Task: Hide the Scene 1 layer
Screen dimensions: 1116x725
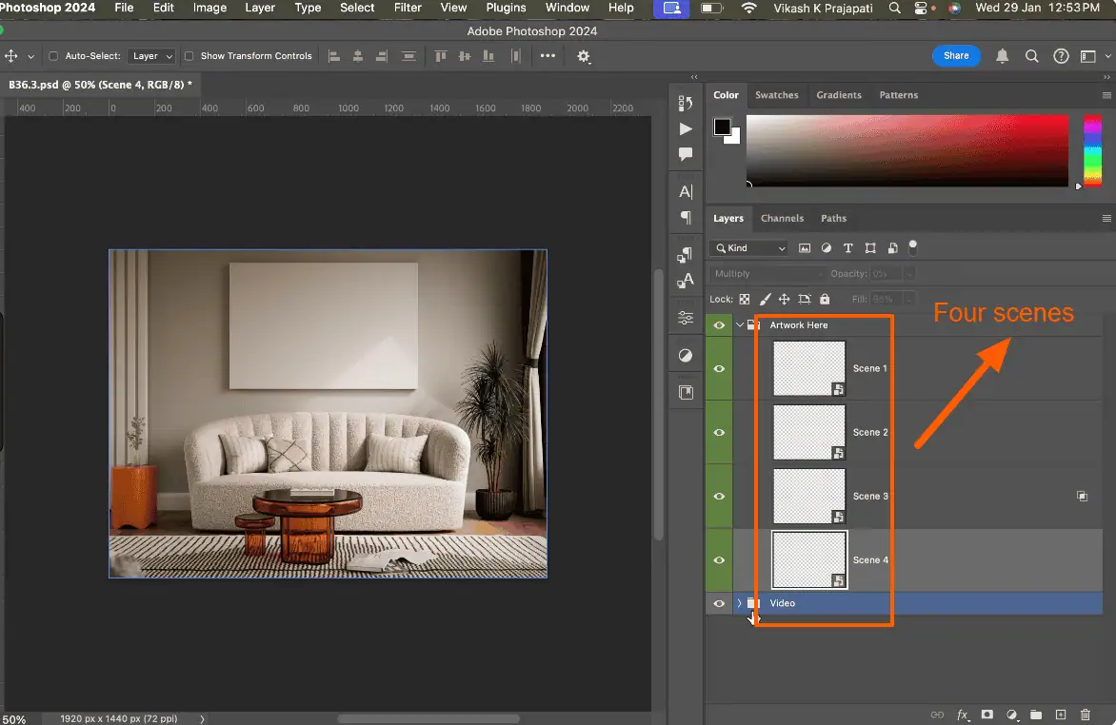Action: 719,368
